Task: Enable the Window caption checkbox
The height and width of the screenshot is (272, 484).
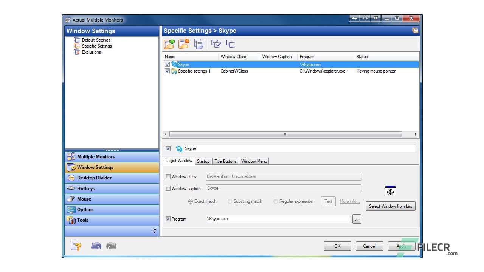Action: (168, 189)
